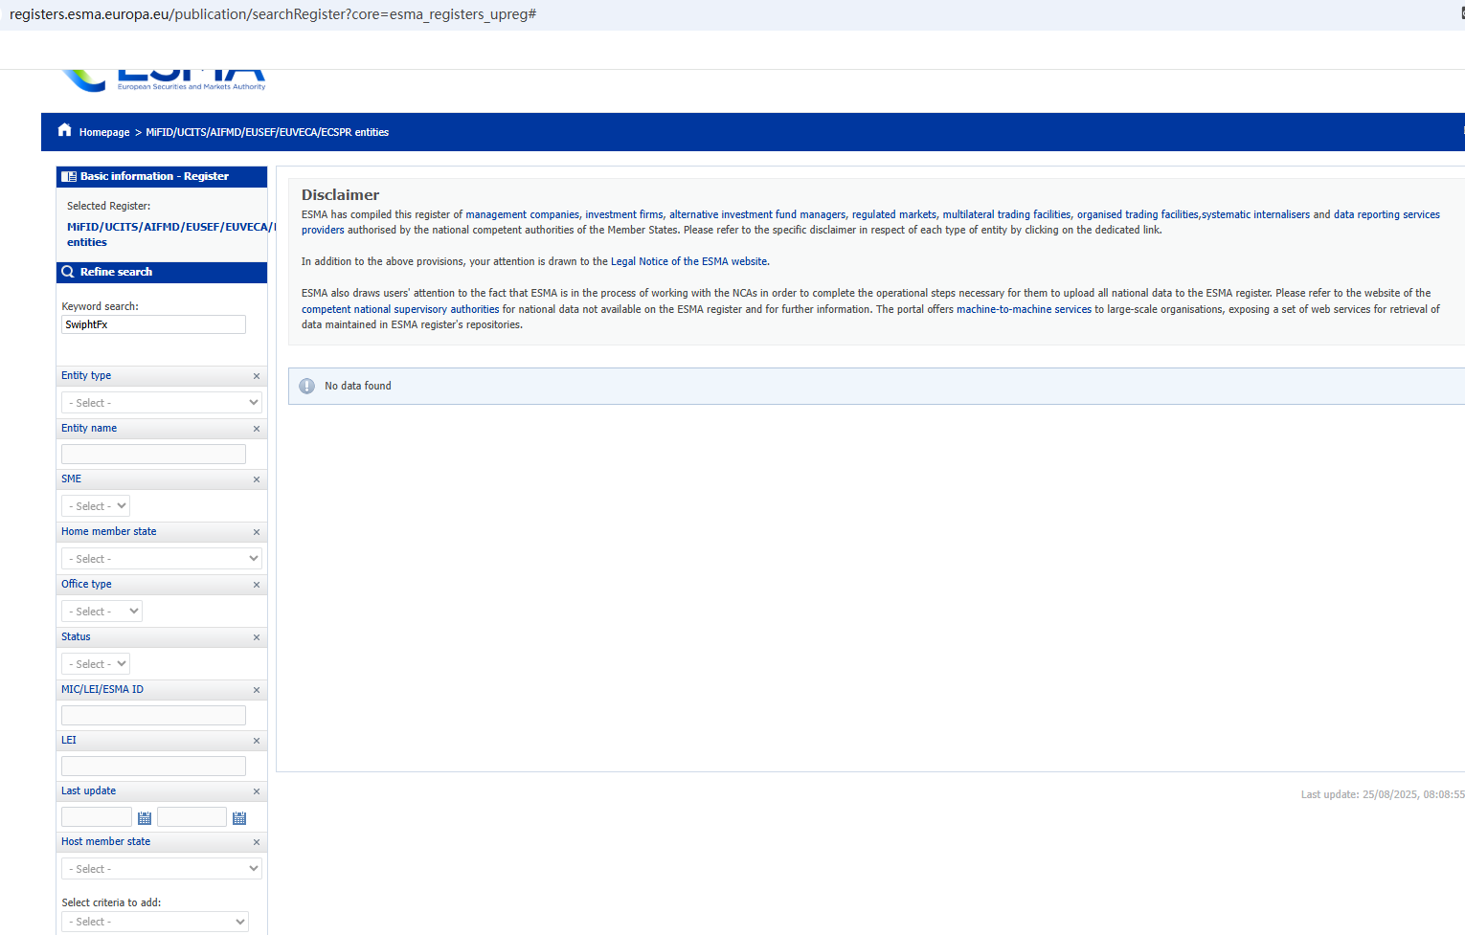Go to Homepage in the breadcrumb
Image resolution: width=1465 pixels, height=935 pixels.
click(x=104, y=132)
